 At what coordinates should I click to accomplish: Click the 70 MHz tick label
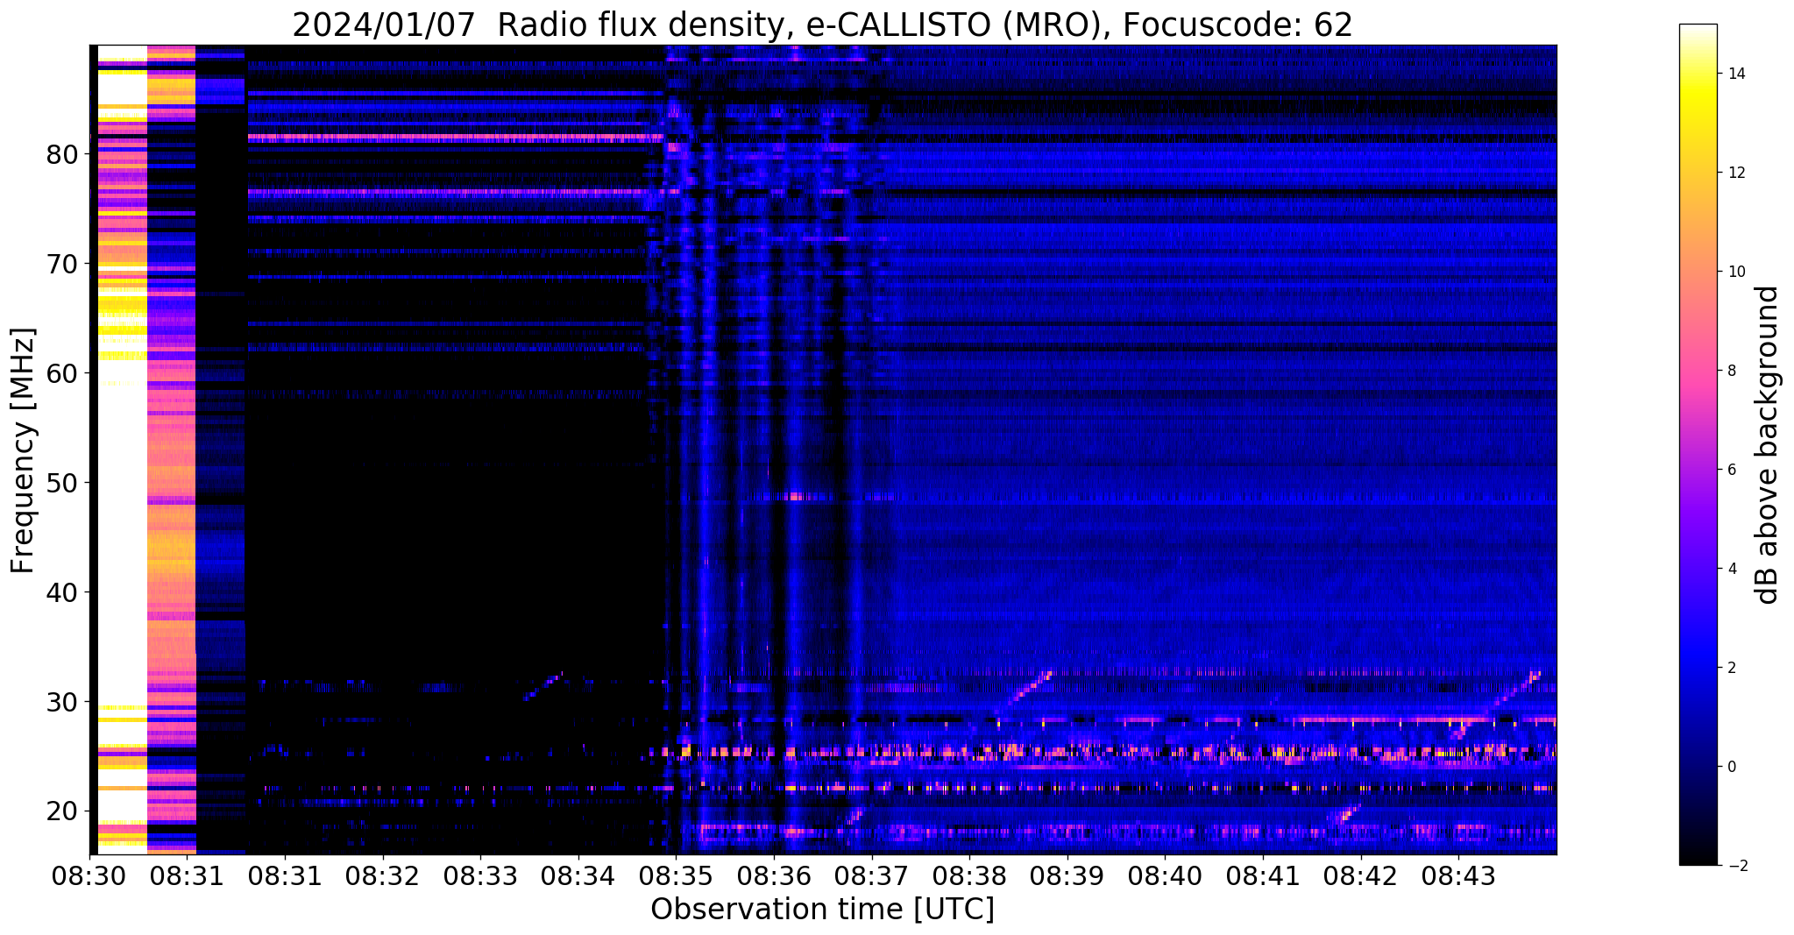click(x=62, y=265)
